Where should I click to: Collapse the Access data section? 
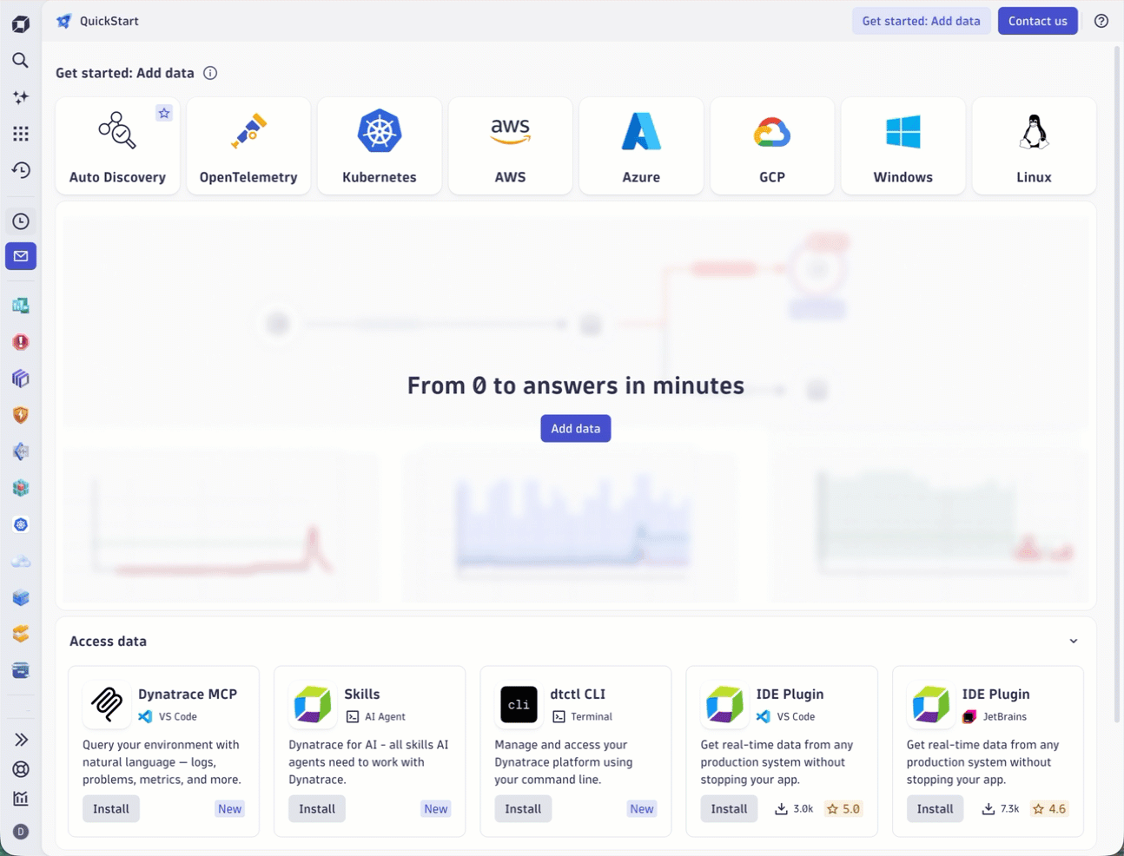[x=1074, y=642]
